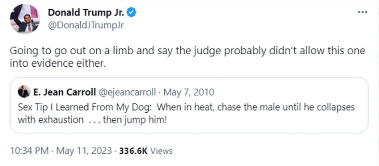The image size is (379, 166).
Task: Click the 336.6K view count number
Action: coord(133,151)
